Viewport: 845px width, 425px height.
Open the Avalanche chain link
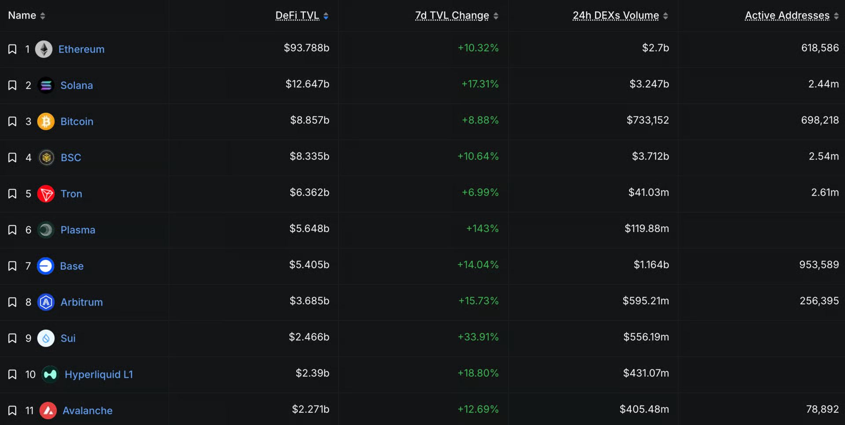coord(88,410)
